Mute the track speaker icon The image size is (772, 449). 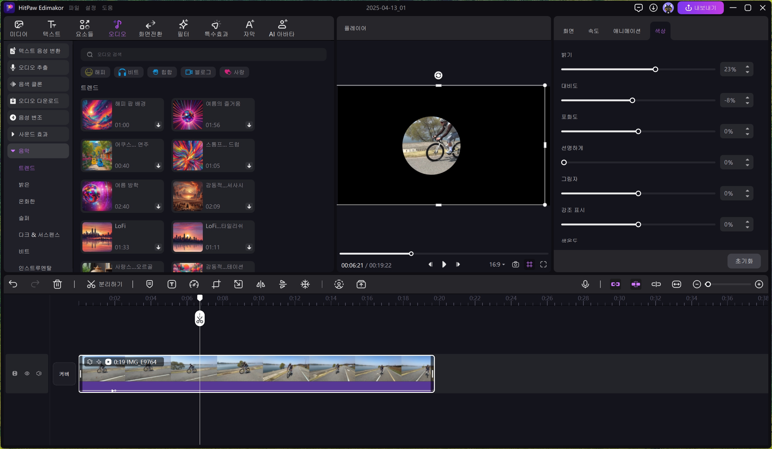(39, 373)
